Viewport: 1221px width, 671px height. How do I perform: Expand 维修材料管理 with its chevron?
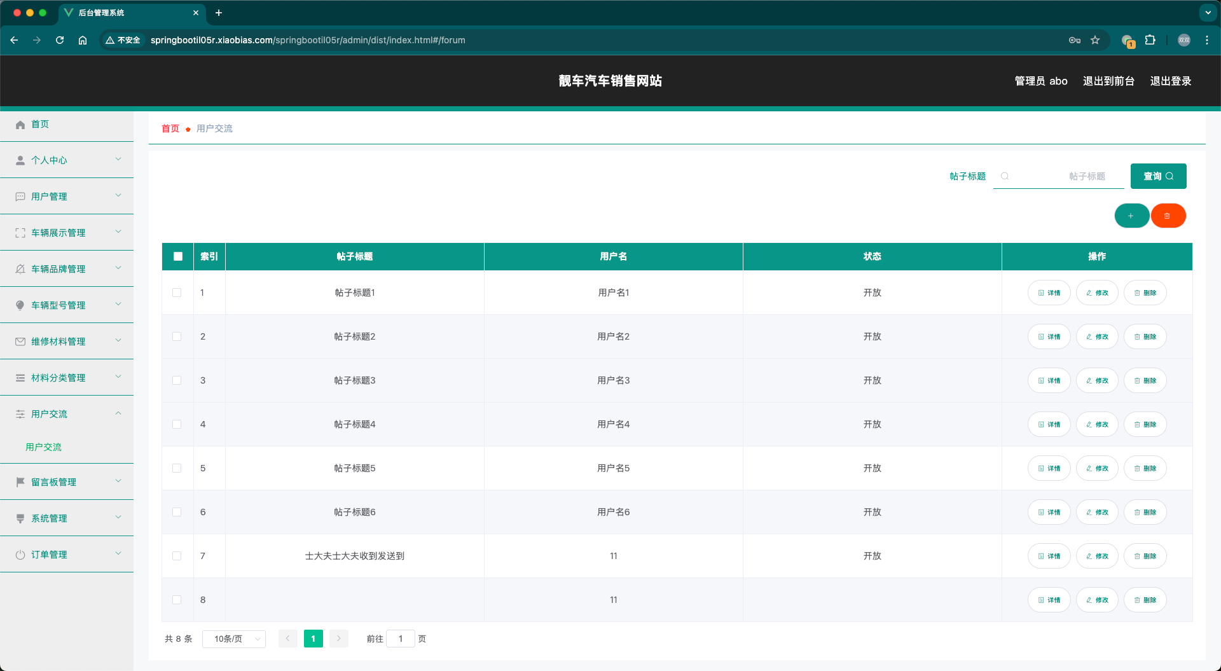coord(118,340)
